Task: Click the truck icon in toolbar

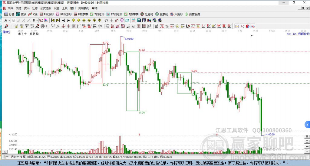Action: click(x=160, y=20)
